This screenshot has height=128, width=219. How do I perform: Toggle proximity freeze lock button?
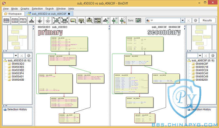(x=123, y=21)
